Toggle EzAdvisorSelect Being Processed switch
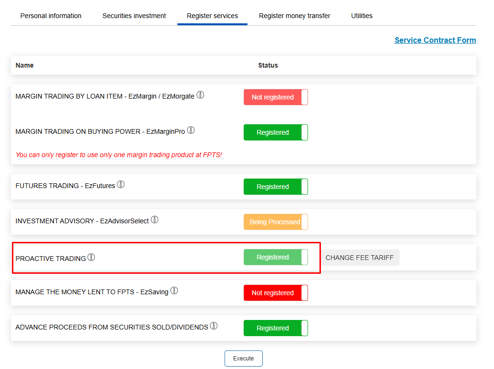This screenshot has height=369, width=494. pos(276,222)
